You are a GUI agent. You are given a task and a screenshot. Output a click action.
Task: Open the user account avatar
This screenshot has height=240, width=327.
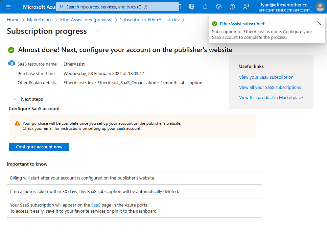(x=320, y=7)
